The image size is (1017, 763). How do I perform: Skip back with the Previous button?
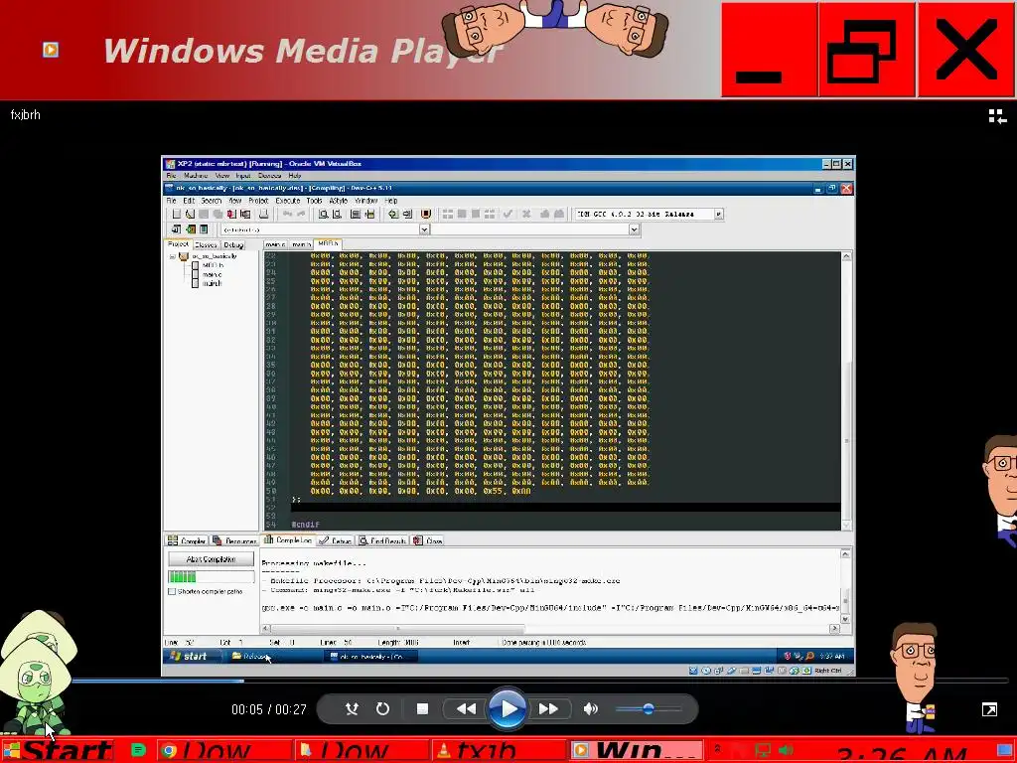466,709
